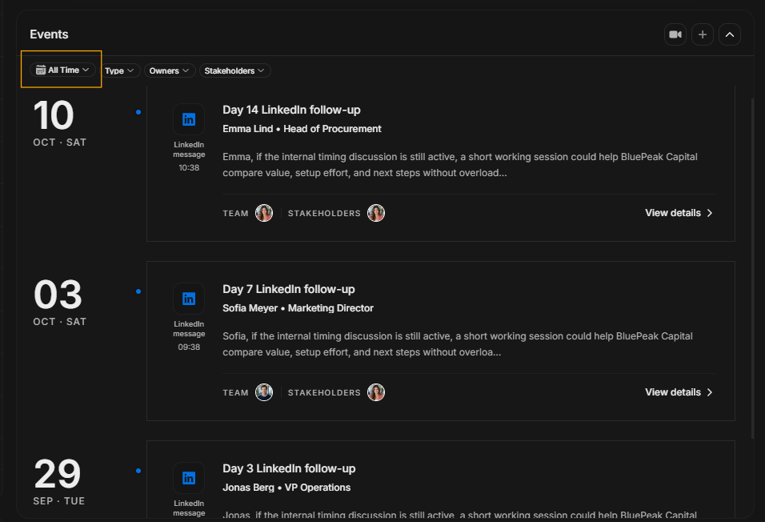Open the Day 3 LinkedIn follow-up title

(290, 468)
